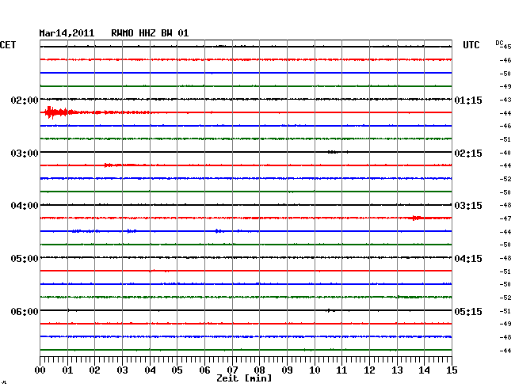Click the large red seismic burst below 02:00
This screenshot has height=391, width=515.
59,112
